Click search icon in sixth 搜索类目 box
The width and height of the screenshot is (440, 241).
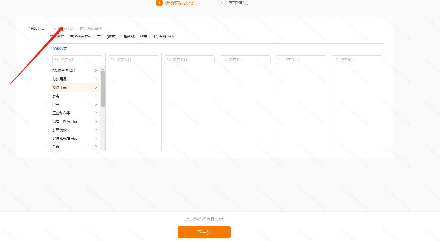point(336,60)
